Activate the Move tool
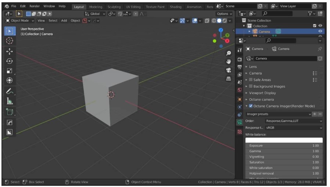Screen dimensions: 330x187 (10, 52)
